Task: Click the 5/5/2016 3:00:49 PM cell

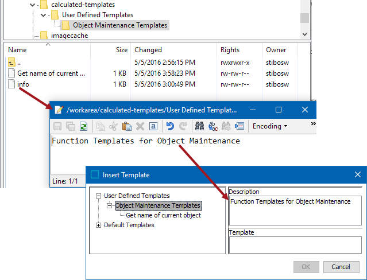Action: pyautogui.click(x=165, y=84)
